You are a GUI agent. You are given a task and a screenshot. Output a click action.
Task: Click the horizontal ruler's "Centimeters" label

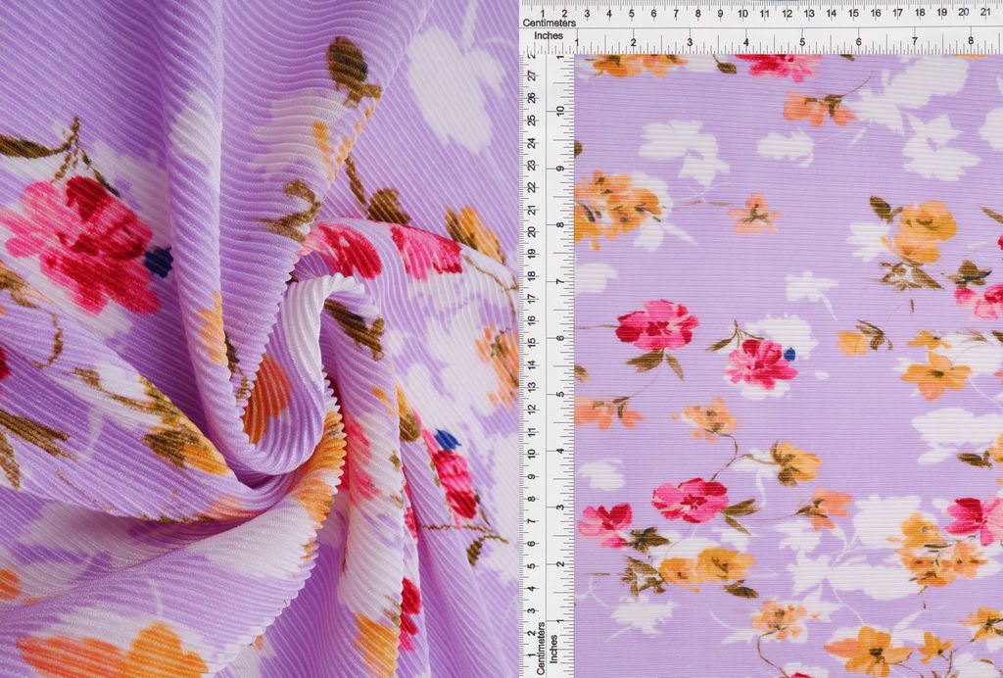tap(549, 24)
